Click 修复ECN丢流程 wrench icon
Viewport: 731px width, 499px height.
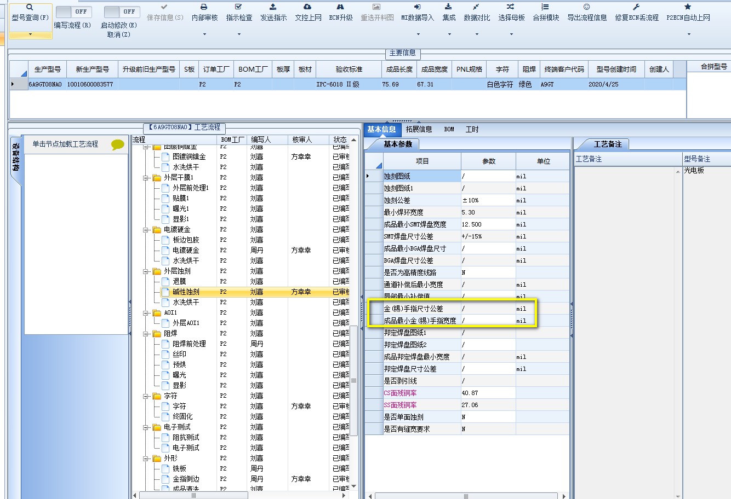[x=636, y=7]
